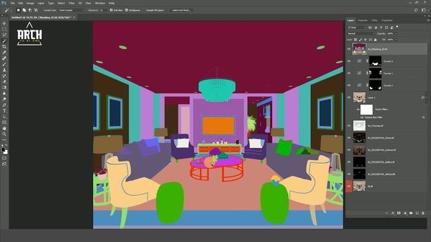The height and width of the screenshot is (242, 431).
Task: Hide the CESSENTIAL_Reflect layer
Action: [x=349, y=162]
